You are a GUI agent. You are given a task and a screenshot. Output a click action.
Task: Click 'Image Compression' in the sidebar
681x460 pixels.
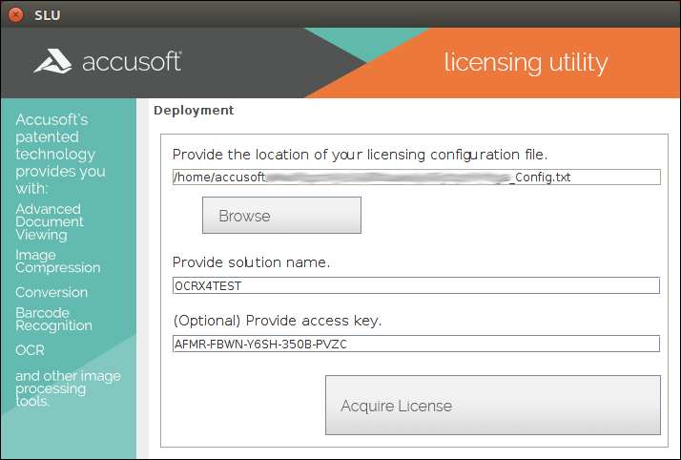(57, 261)
